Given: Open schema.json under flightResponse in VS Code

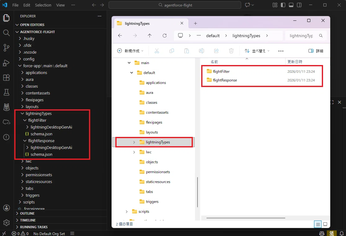Looking at the screenshot, I should tap(41, 155).
